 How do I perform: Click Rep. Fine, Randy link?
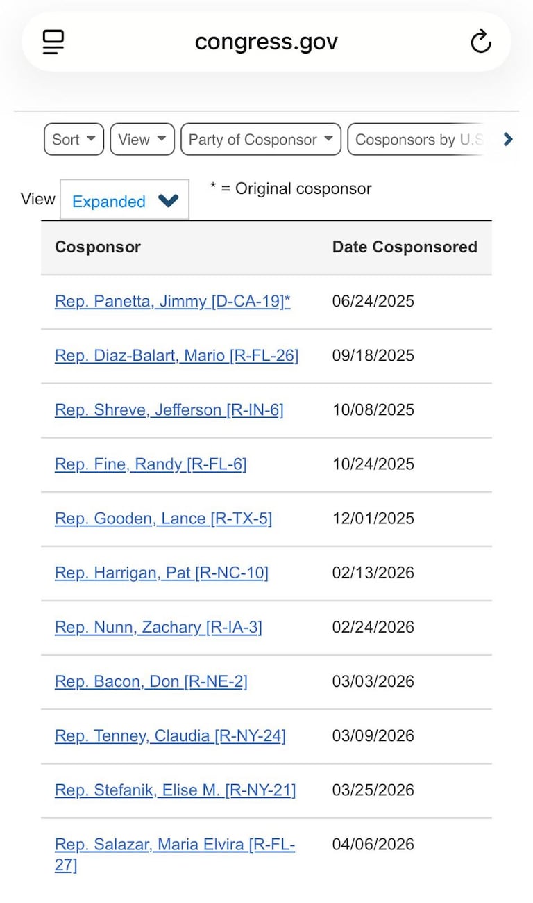pos(151,464)
